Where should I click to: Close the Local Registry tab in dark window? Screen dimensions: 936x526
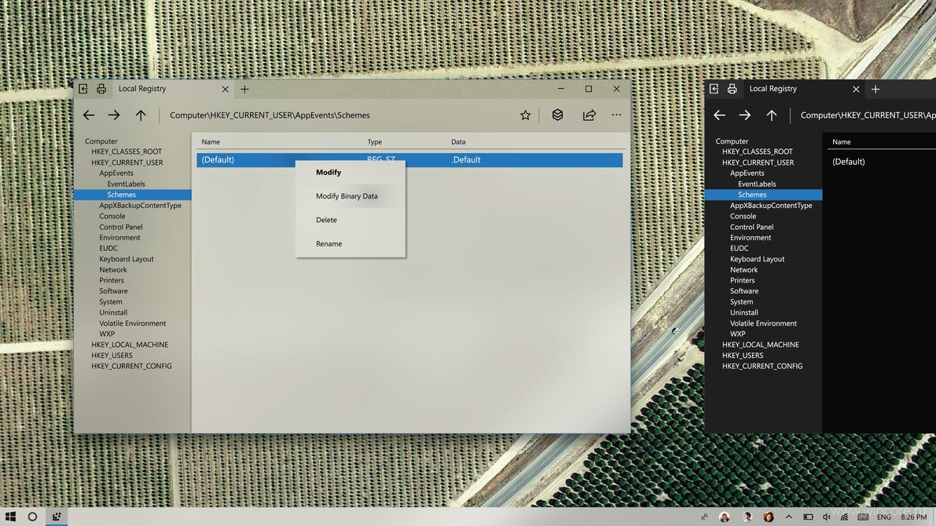click(856, 89)
